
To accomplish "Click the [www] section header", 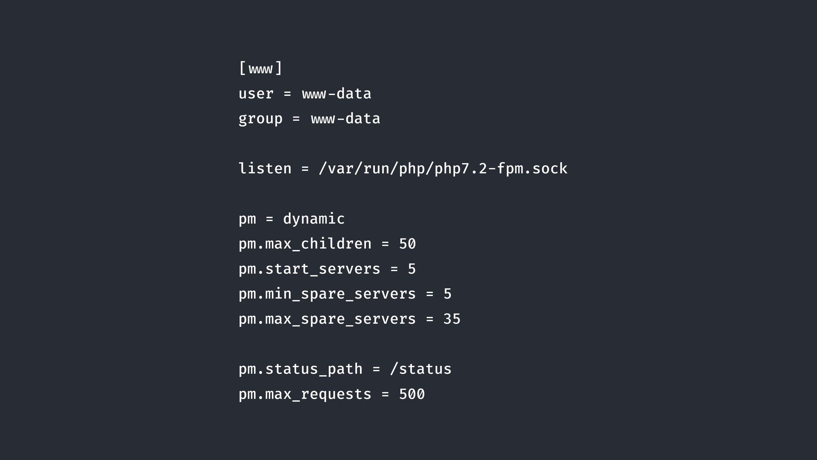I will [260, 68].
